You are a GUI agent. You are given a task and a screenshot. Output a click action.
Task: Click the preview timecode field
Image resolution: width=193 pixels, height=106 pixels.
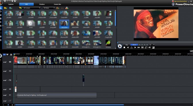tap(143, 45)
